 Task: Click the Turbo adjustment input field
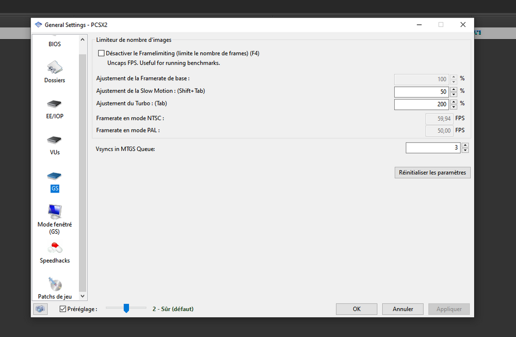(x=421, y=104)
